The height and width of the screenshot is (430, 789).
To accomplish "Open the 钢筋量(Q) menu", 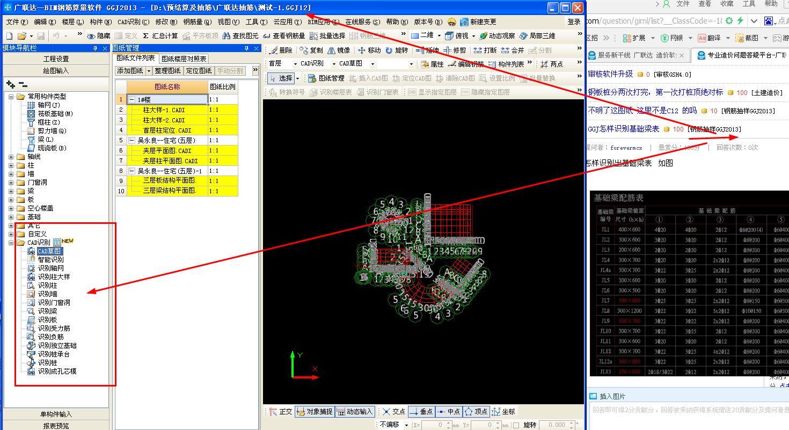I will pos(196,22).
